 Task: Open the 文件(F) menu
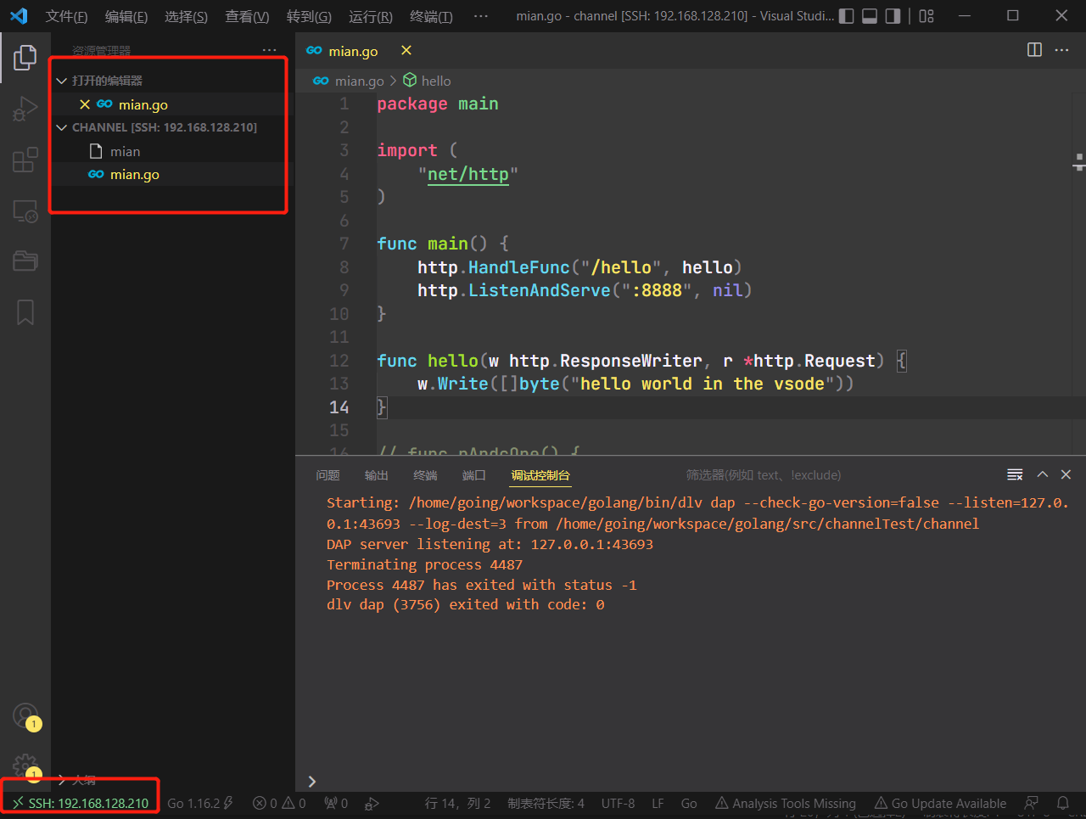pyautogui.click(x=67, y=16)
